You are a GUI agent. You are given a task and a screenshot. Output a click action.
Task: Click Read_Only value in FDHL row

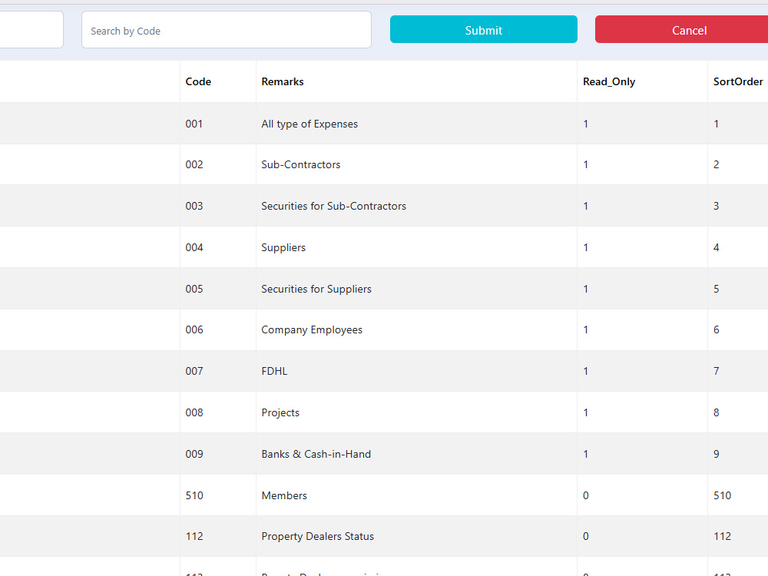point(586,371)
